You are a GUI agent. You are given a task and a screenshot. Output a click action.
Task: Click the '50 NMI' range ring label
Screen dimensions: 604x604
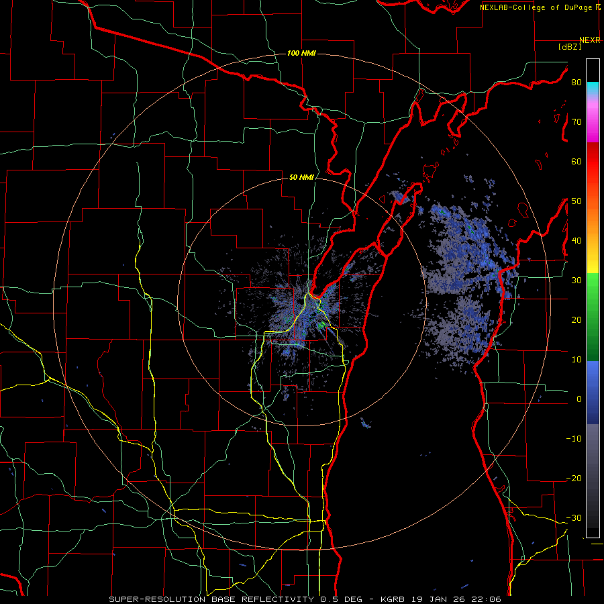click(301, 178)
